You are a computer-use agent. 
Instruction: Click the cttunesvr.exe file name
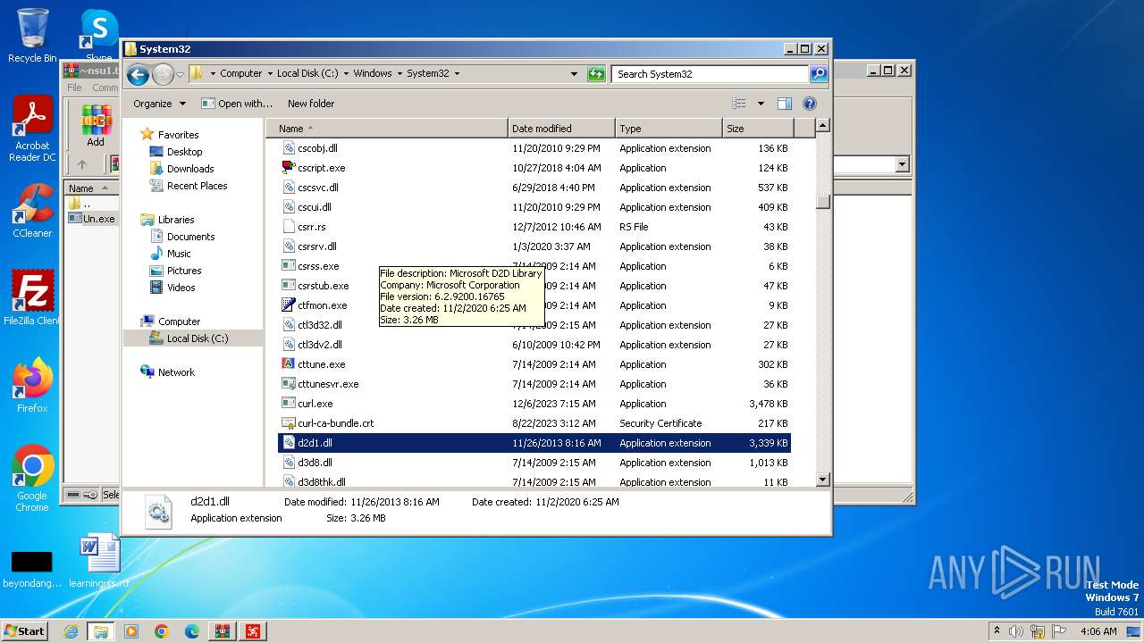(x=328, y=384)
